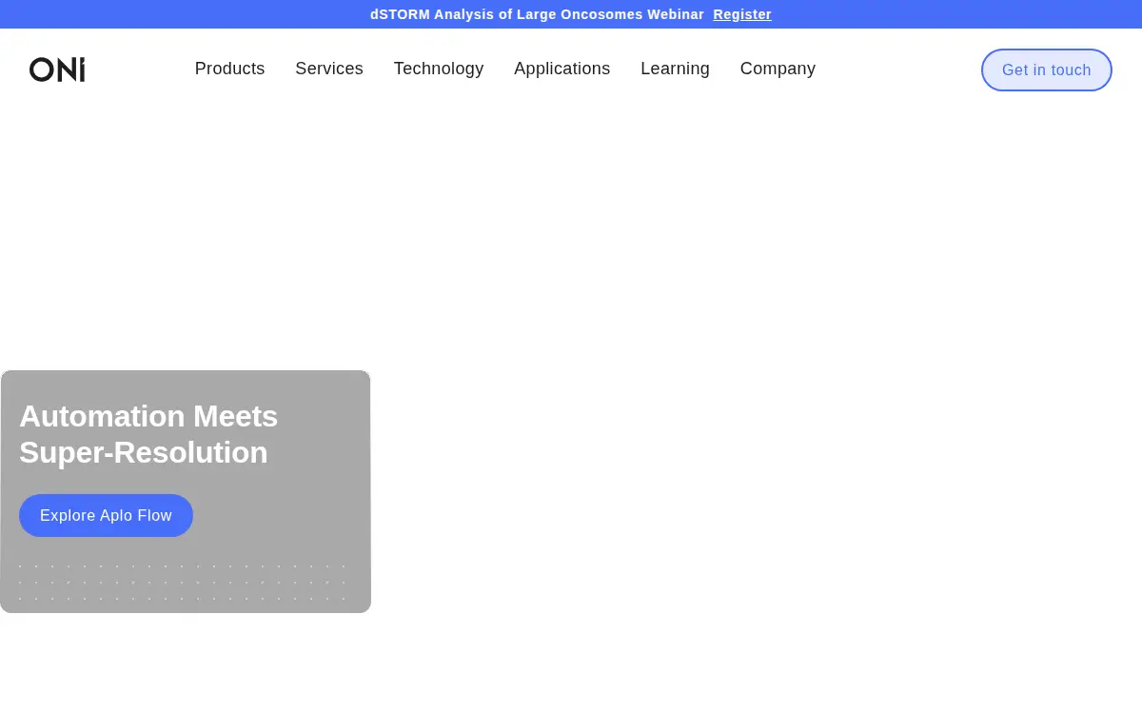
Task: Click the dSTORM webinar announcement text
Action: [x=537, y=14]
